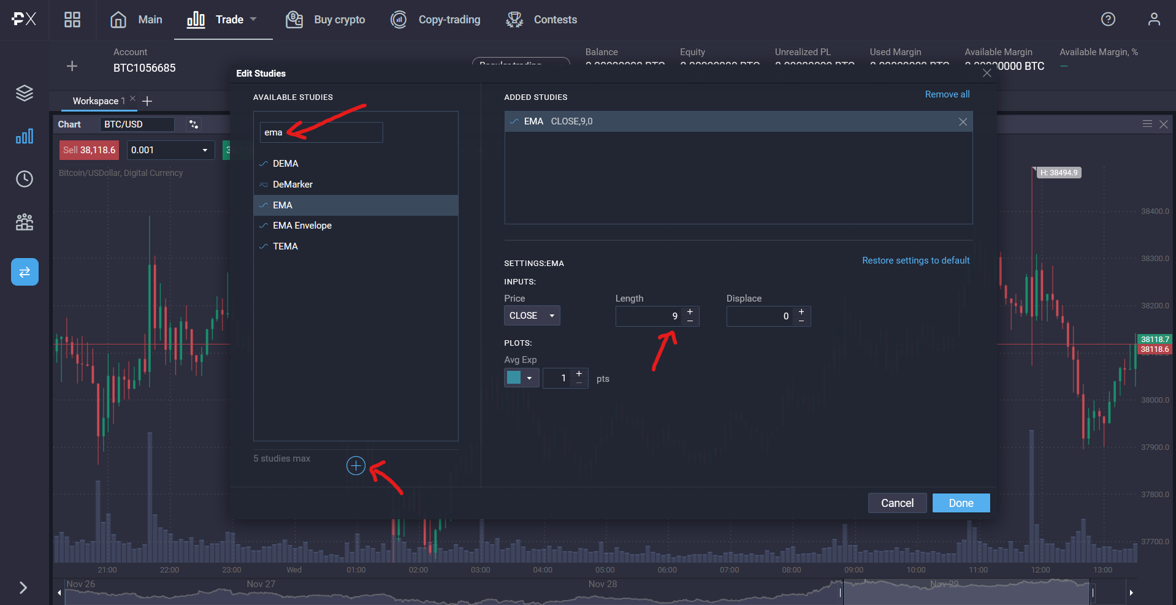Increase the Avg Exp line width
Image resolution: width=1176 pixels, height=605 pixels.
click(579, 373)
